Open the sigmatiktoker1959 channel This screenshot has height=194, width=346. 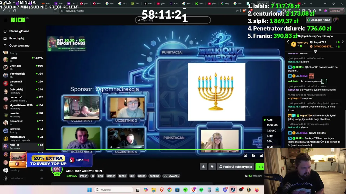23,107
